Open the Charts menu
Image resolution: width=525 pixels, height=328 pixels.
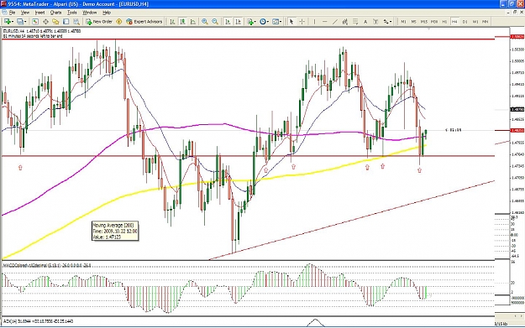pyautogui.click(x=55, y=13)
